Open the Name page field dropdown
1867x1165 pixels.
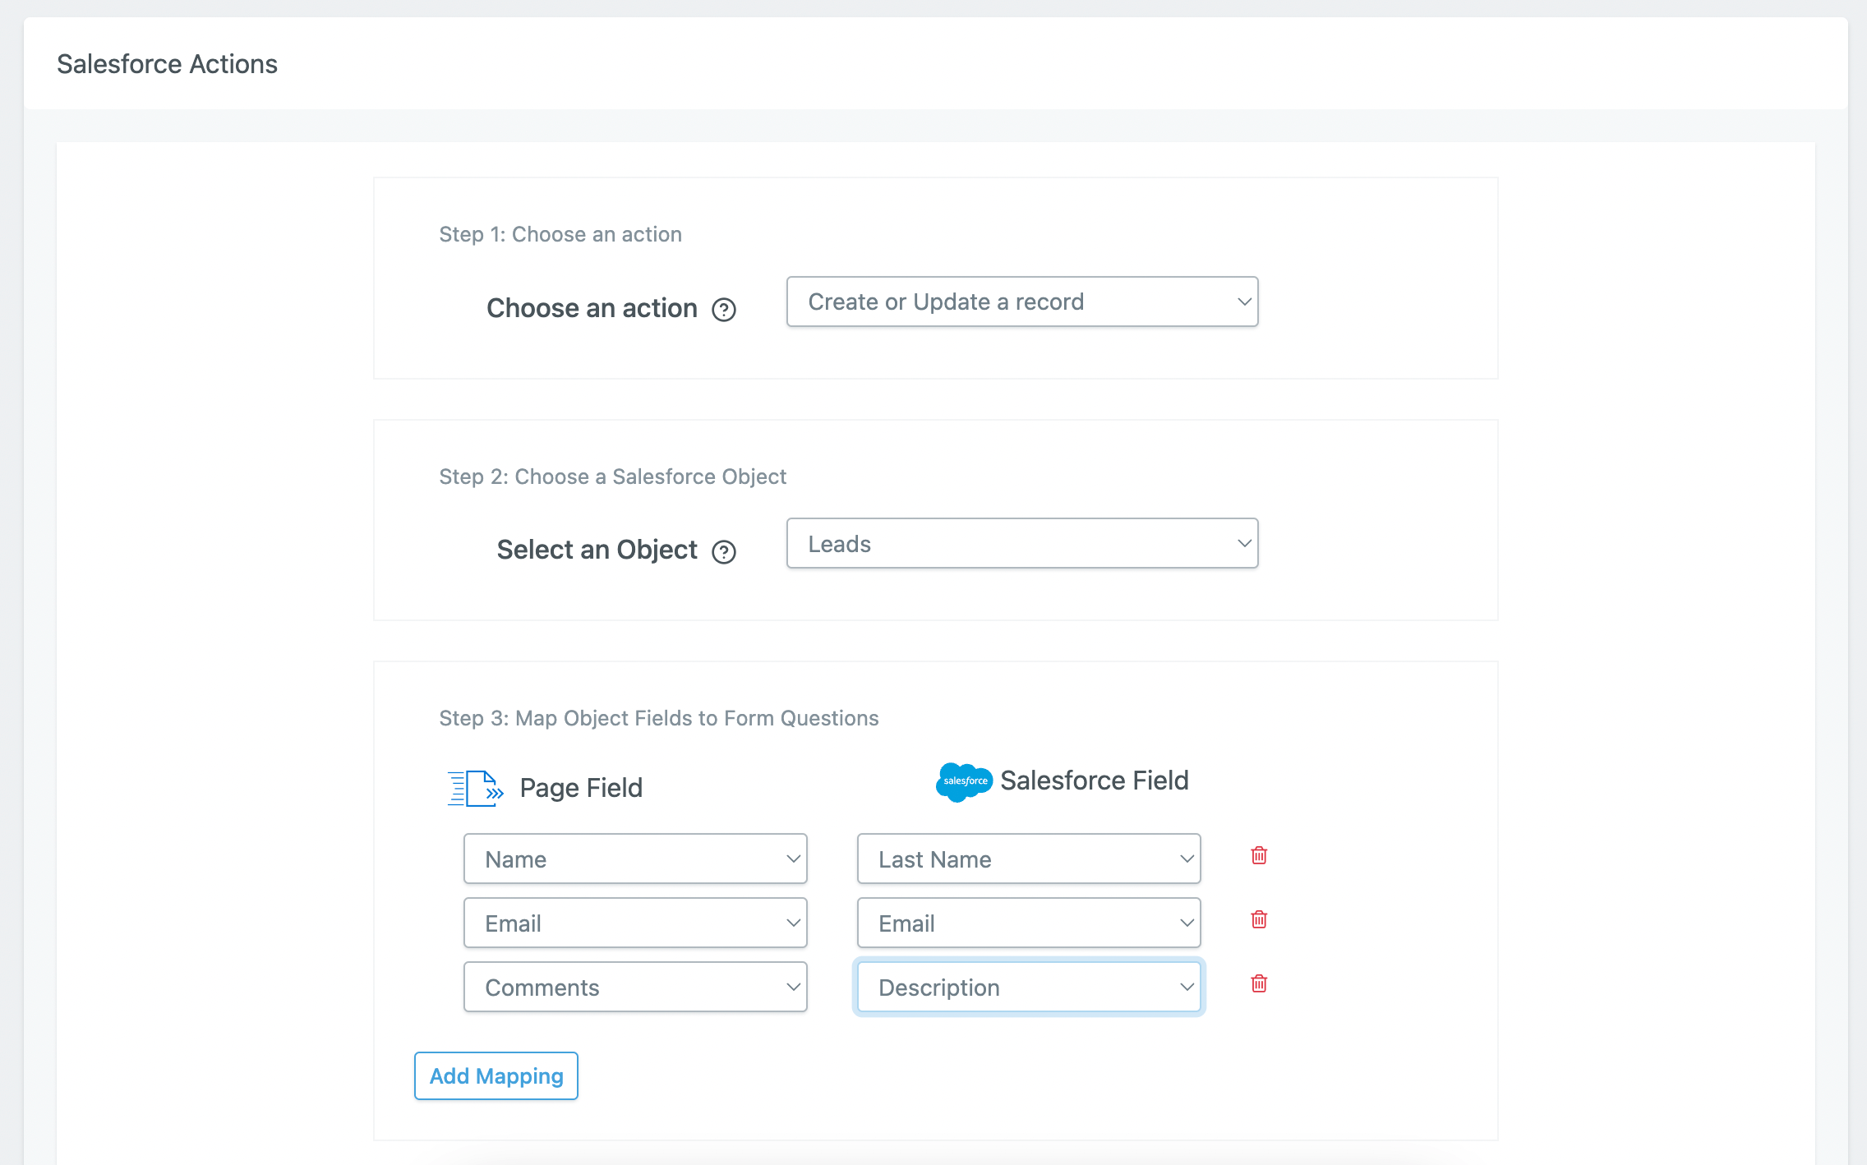point(634,859)
